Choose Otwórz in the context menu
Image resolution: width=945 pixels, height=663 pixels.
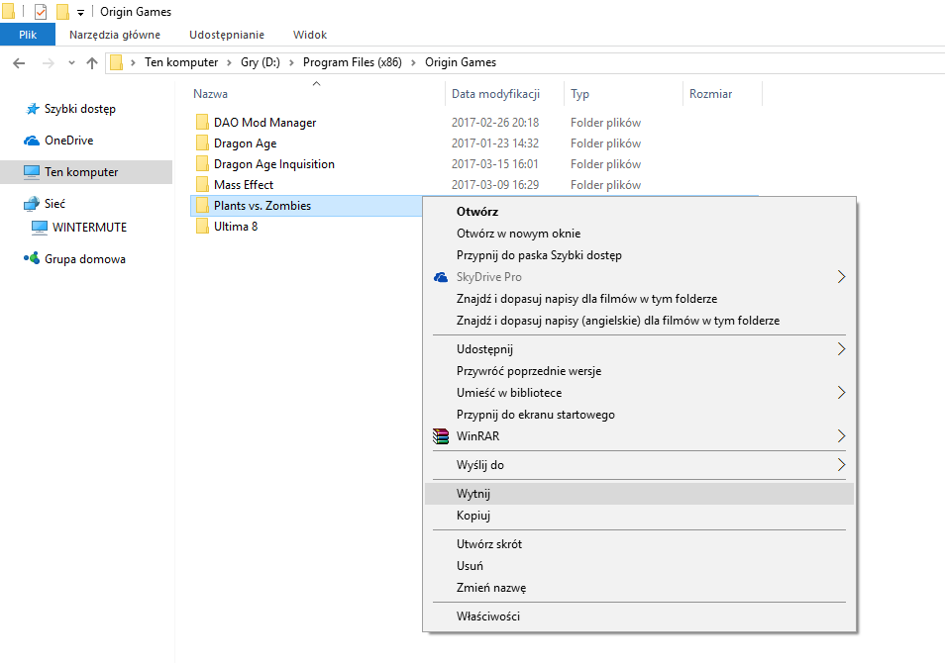pos(640,212)
